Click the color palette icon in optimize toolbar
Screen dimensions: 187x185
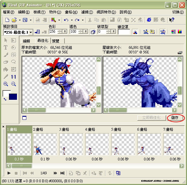tap(180, 32)
